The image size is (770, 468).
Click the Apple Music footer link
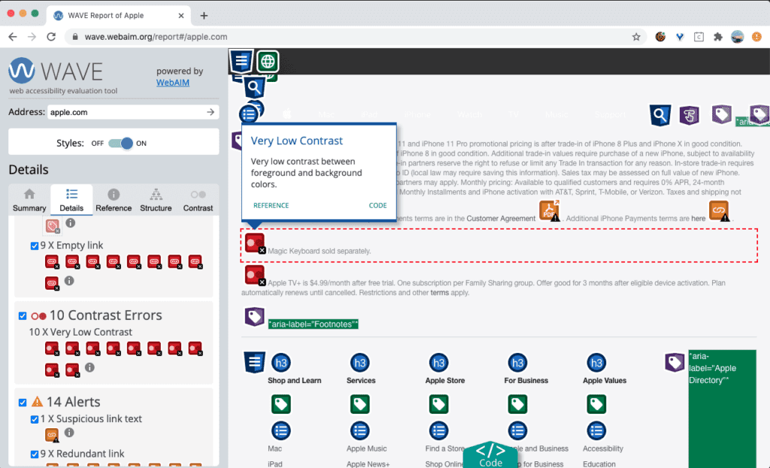tap(366, 448)
